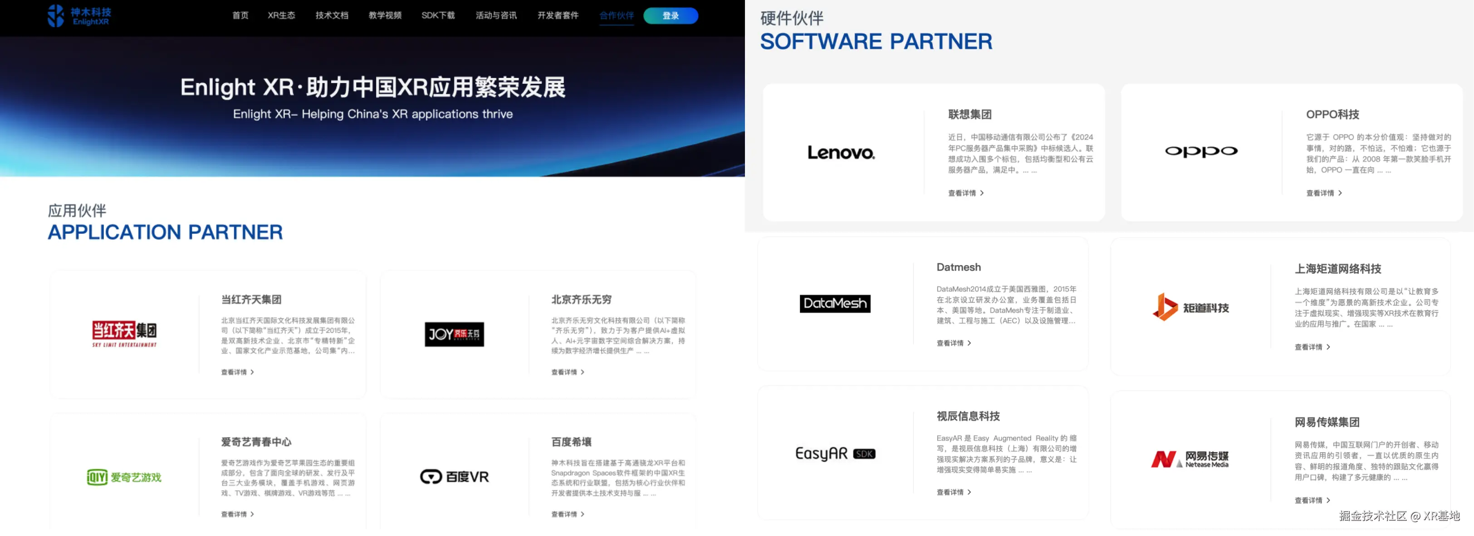
Task: Click the EasyAR SDK logo
Action: pos(835,454)
